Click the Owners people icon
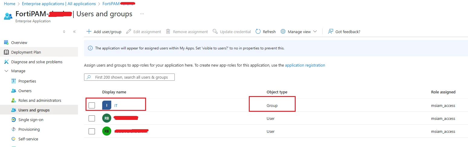Viewport: 468px width, 147px height. pos(13,91)
